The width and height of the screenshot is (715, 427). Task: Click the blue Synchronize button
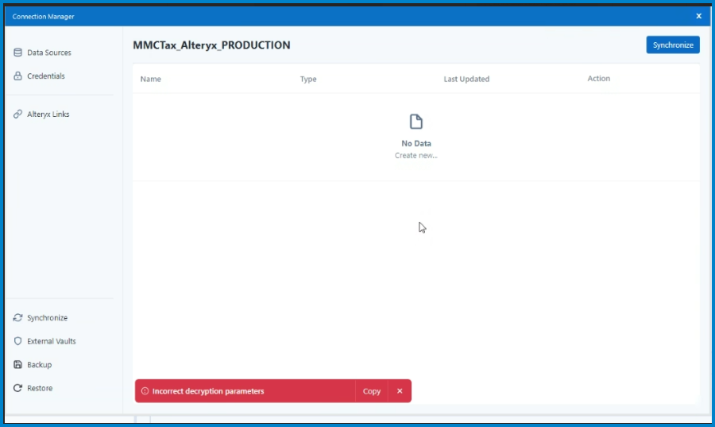tap(673, 45)
